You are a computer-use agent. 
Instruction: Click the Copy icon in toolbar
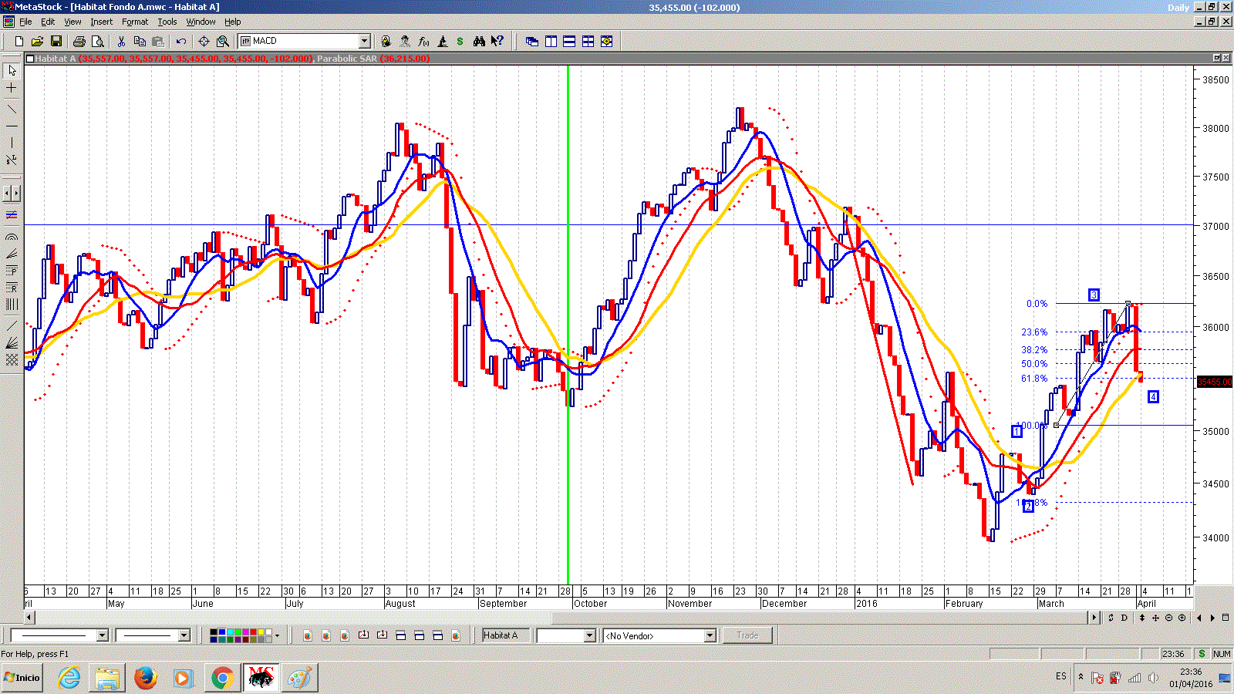point(140,41)
